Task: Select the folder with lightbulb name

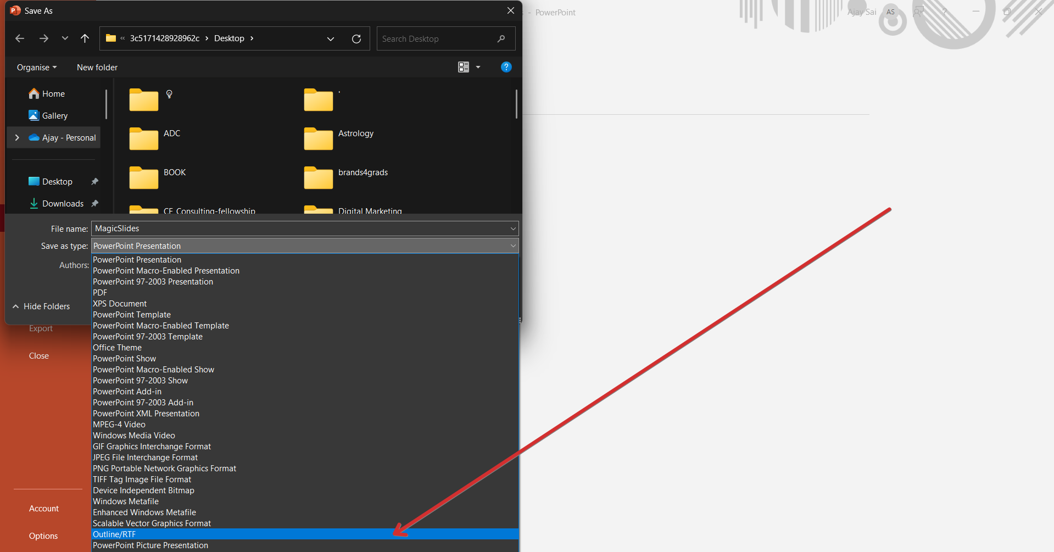Action: click(x=152, y=99)
